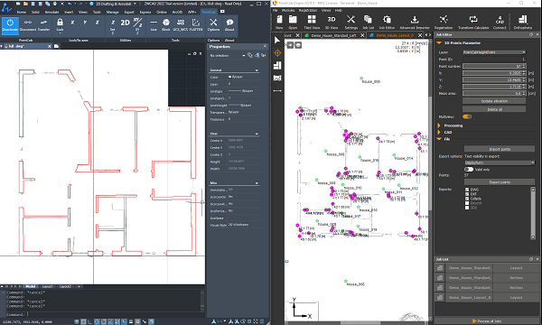Image resolution: width=542 pixels, height=325 pixels.
Task: Open the Help menu in PointCab
Action: [339, 10]
